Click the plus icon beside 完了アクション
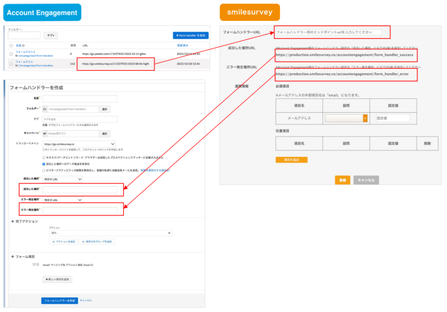 click(x=13, y=221)
